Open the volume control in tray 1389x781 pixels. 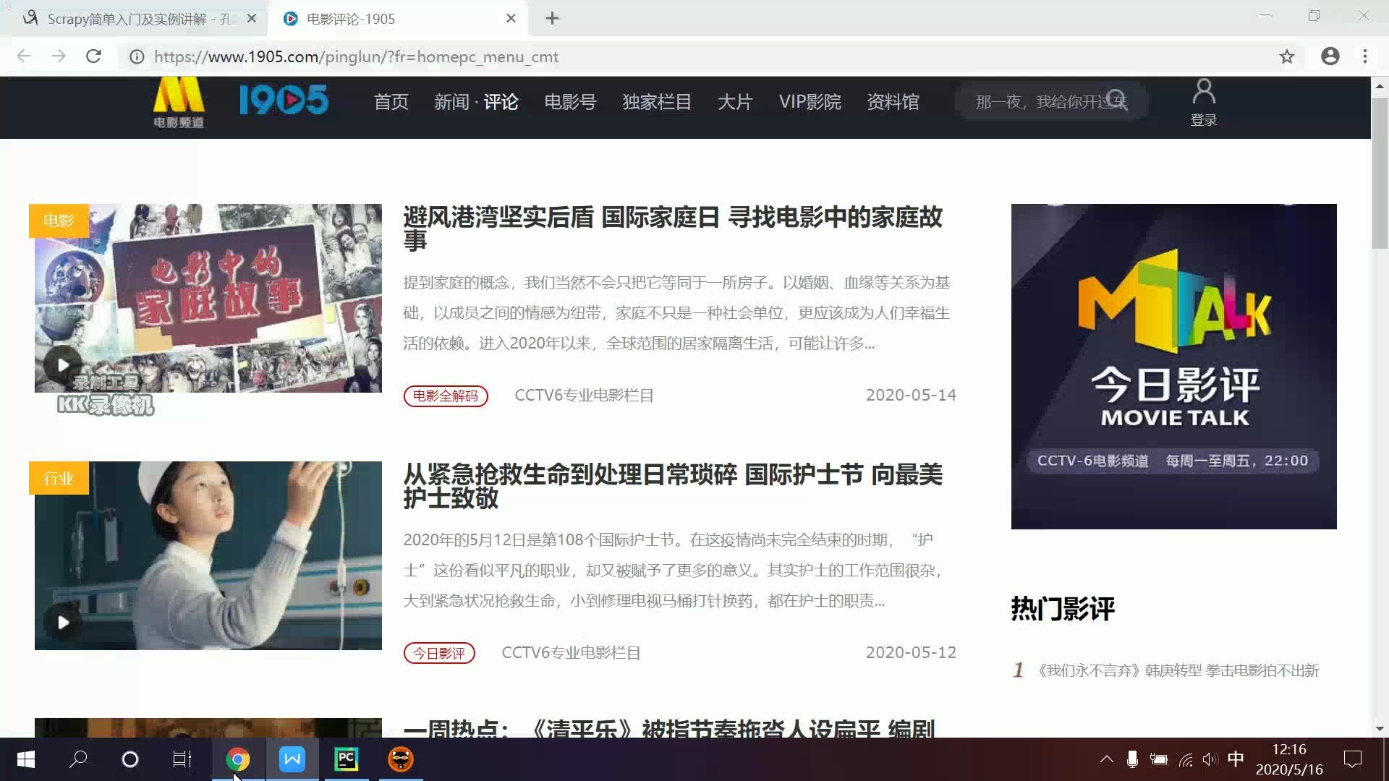pyautogui.click(x=1210, y=759)
